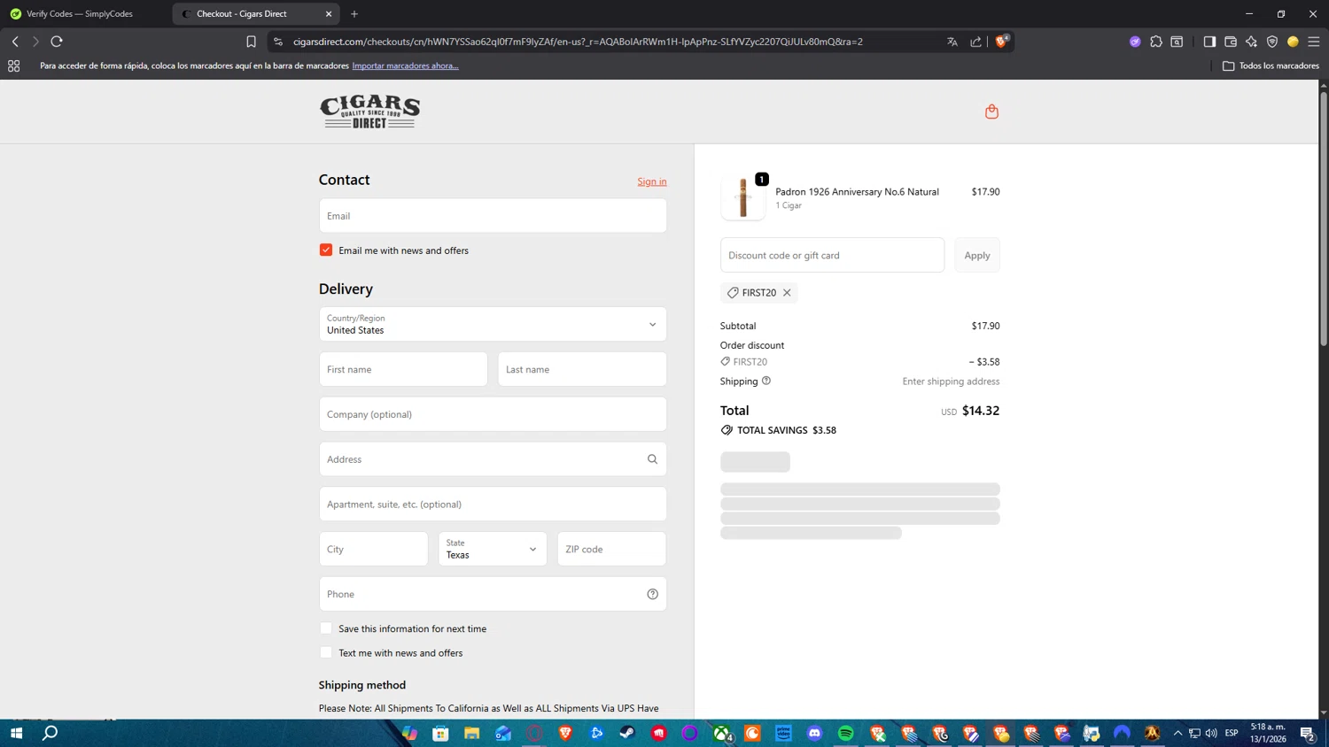Open the Country/Region dropdown
1329x747 pixels.
tap(493, 324)
